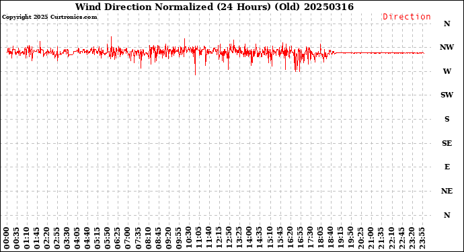Screen dimensions: 464x252
Task: Select the SE axis label
Action: tap(447, 143)
